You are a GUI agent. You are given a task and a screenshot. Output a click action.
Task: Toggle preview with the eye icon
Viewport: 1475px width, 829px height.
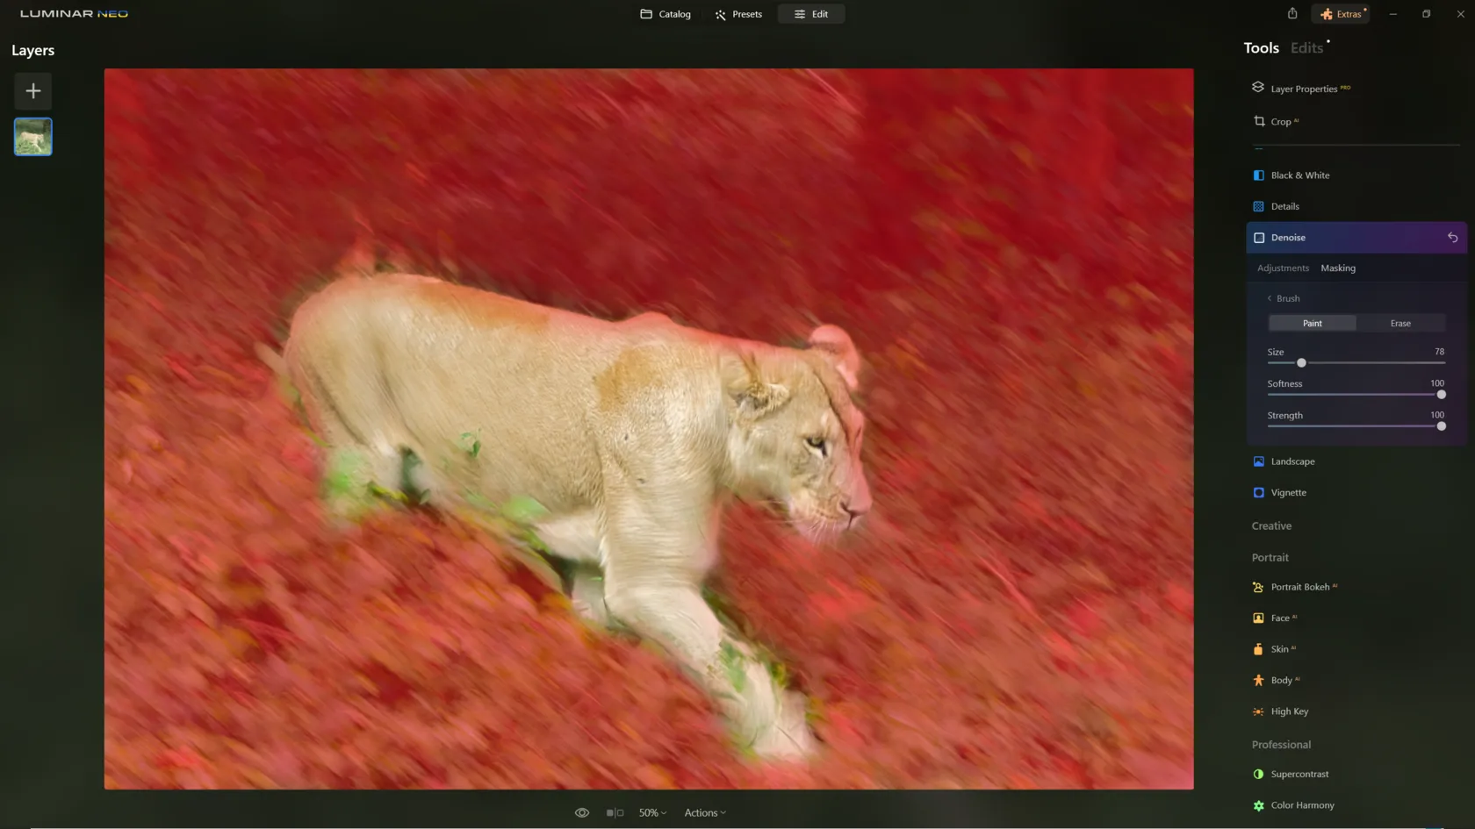tap(581, 813)
